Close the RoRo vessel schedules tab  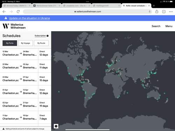[149, 6]
